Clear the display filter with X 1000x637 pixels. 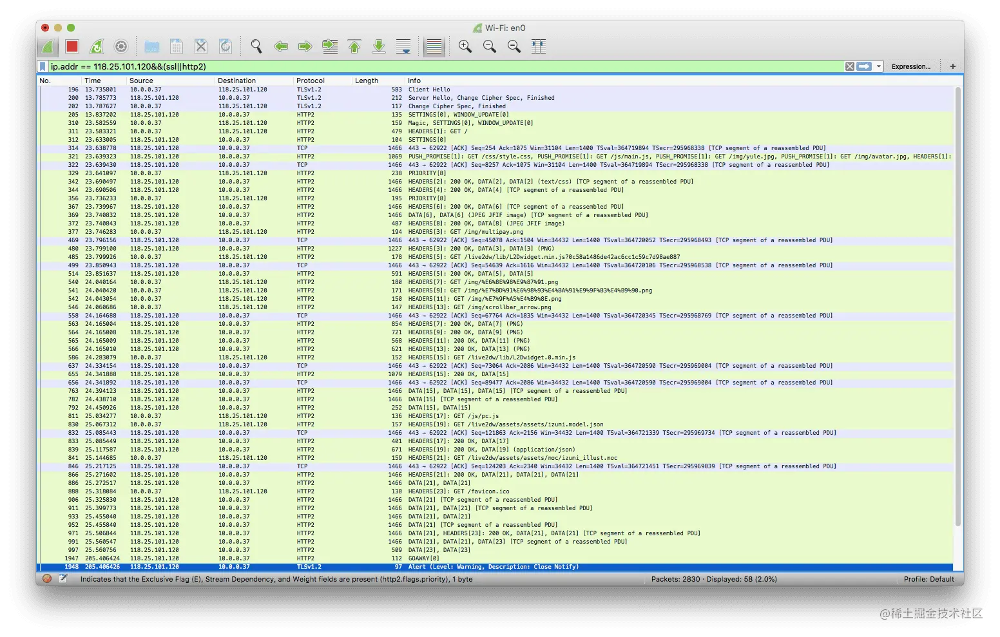pos(850,66)
